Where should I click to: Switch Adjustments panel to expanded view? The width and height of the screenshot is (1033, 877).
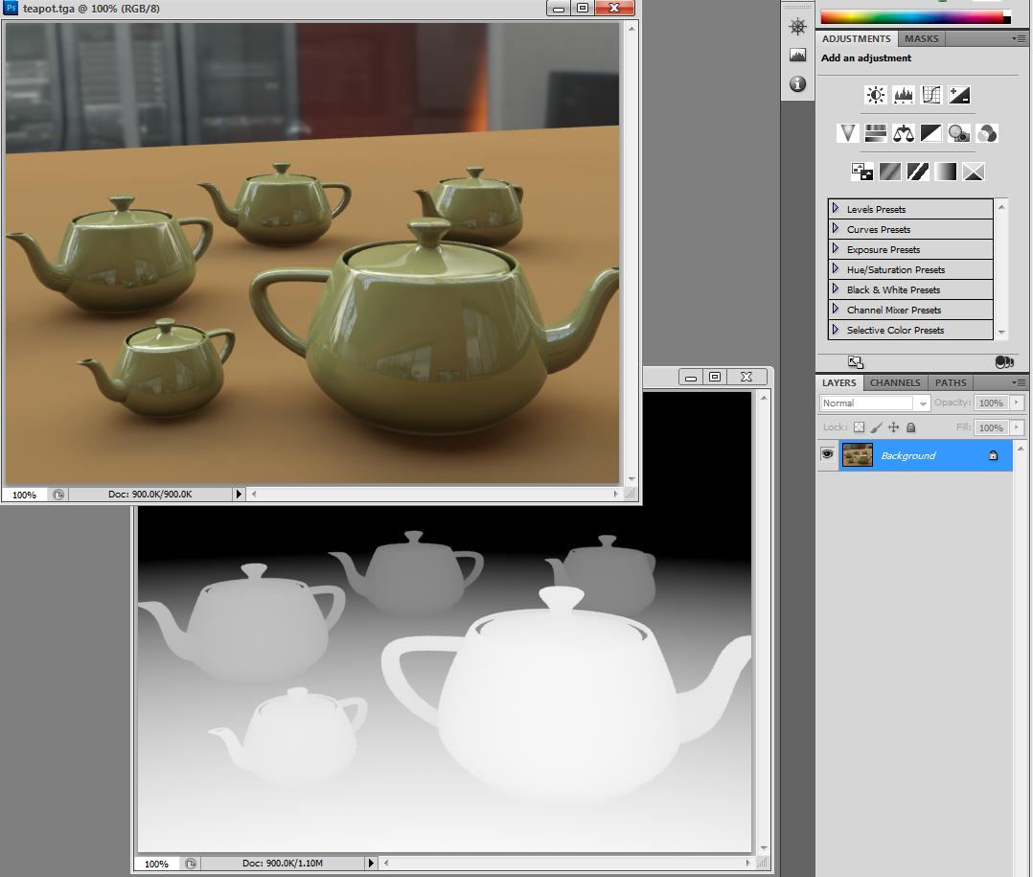click(855, 361)
